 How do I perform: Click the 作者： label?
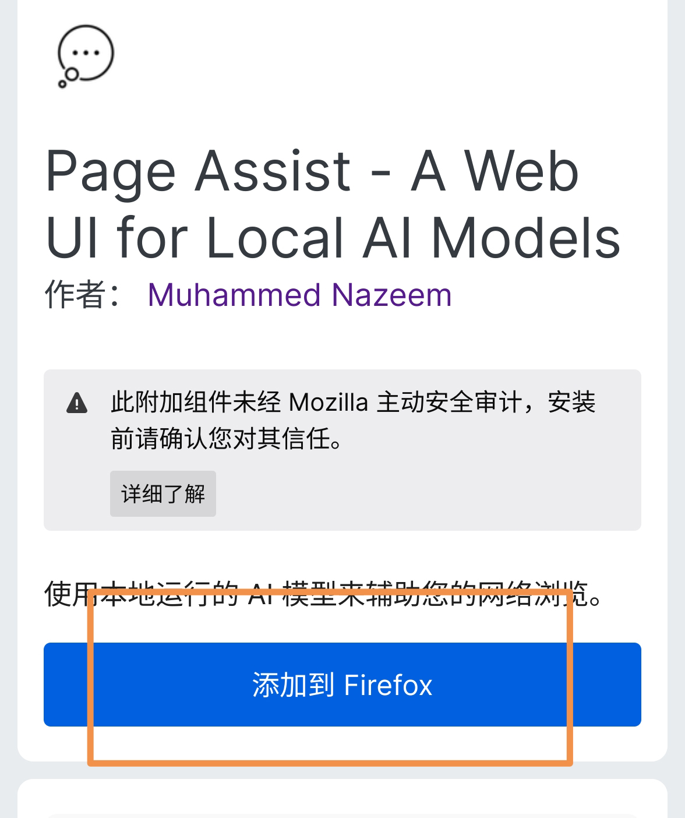83,295
